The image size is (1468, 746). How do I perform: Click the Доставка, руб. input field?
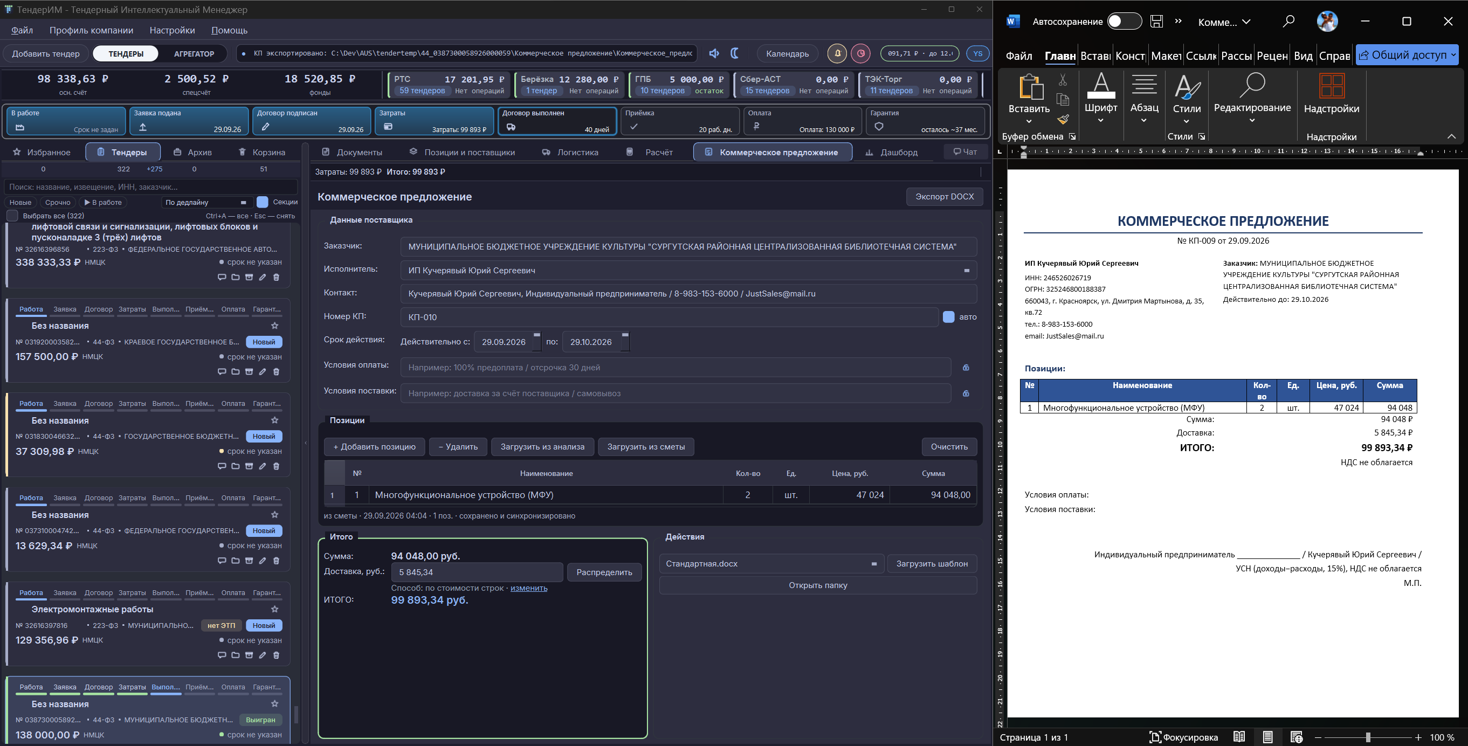point(477,572)
